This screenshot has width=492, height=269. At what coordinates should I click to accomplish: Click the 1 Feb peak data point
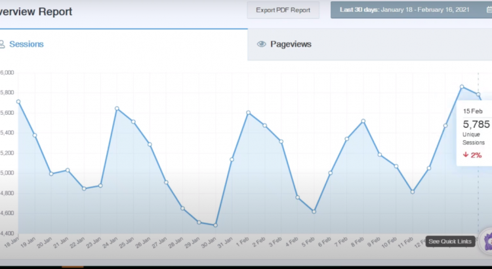point(248,112)
